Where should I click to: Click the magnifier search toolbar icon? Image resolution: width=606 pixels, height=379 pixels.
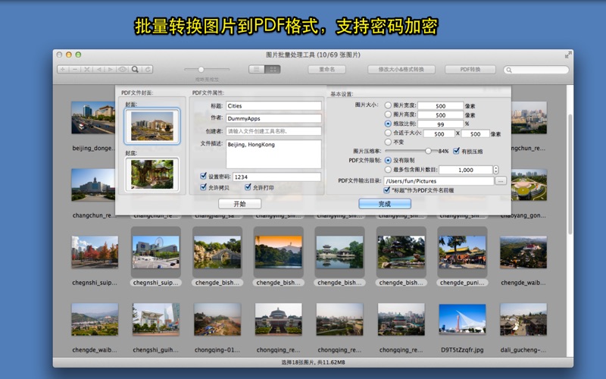pos(135,69)
